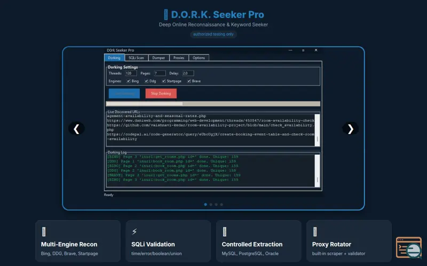The width and height of the screenshot is (427, 266).
Task: Open the terminal search widget icon
Action: pos(409,247)
